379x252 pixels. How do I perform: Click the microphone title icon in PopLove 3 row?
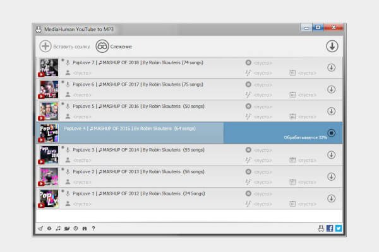click(68, 150)
